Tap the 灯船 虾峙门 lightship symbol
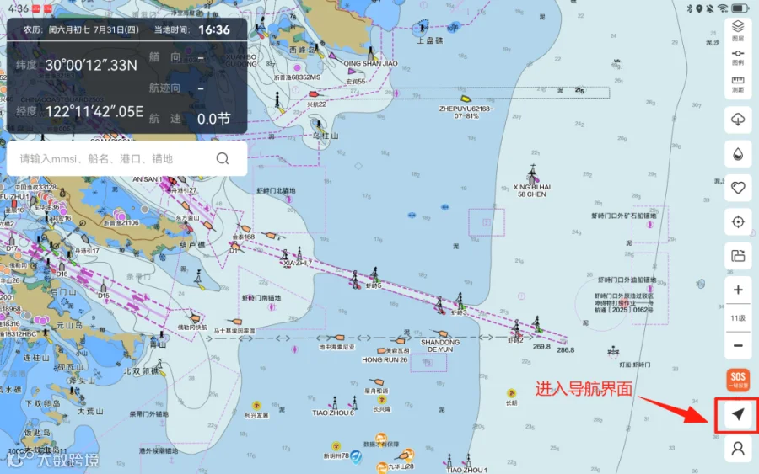Image resolution: width=759 pixels, height=474 pixels. pos(613,351)
